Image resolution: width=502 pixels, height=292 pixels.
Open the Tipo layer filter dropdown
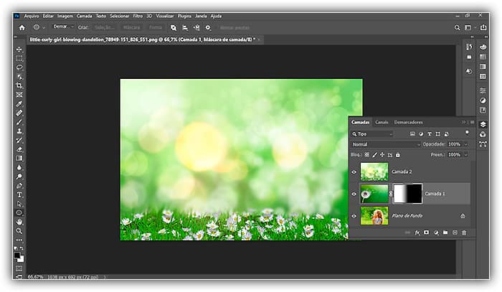pyautogui.click(x=373, y=134)
